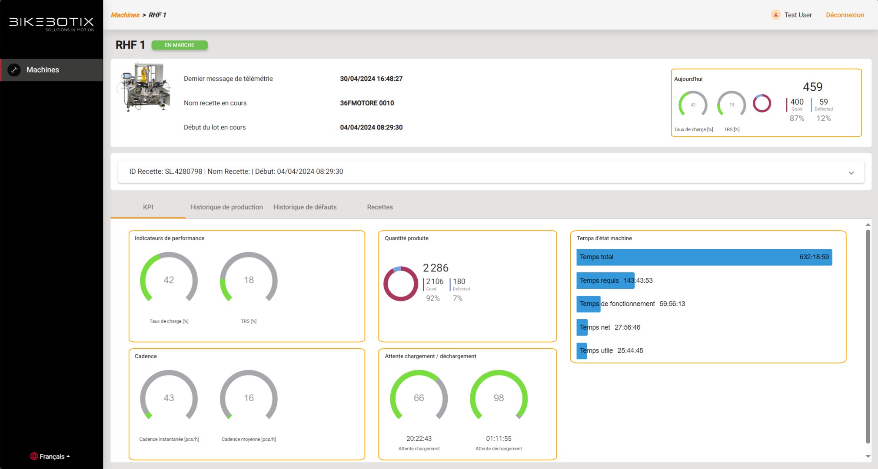Click the Quantité produite donut chart
Screen dimensions: 878x469
pos(400,284)
